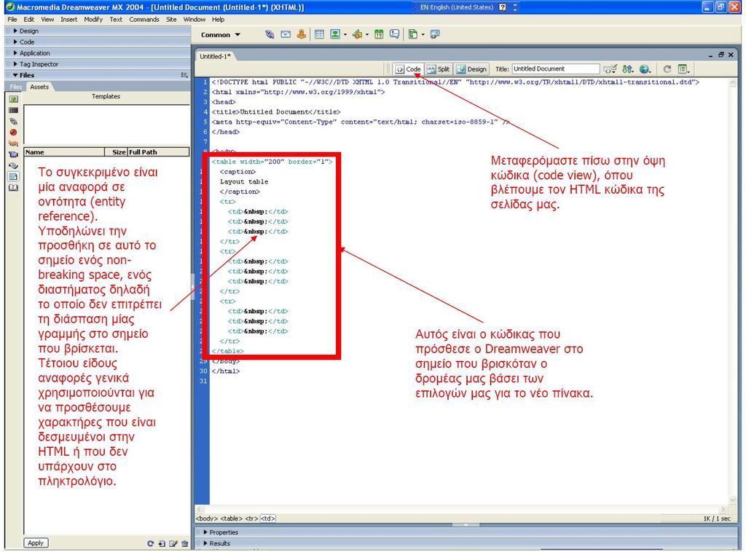Expand the Results panel
Screen dimensions: 746x552
[x=205, y=543]
